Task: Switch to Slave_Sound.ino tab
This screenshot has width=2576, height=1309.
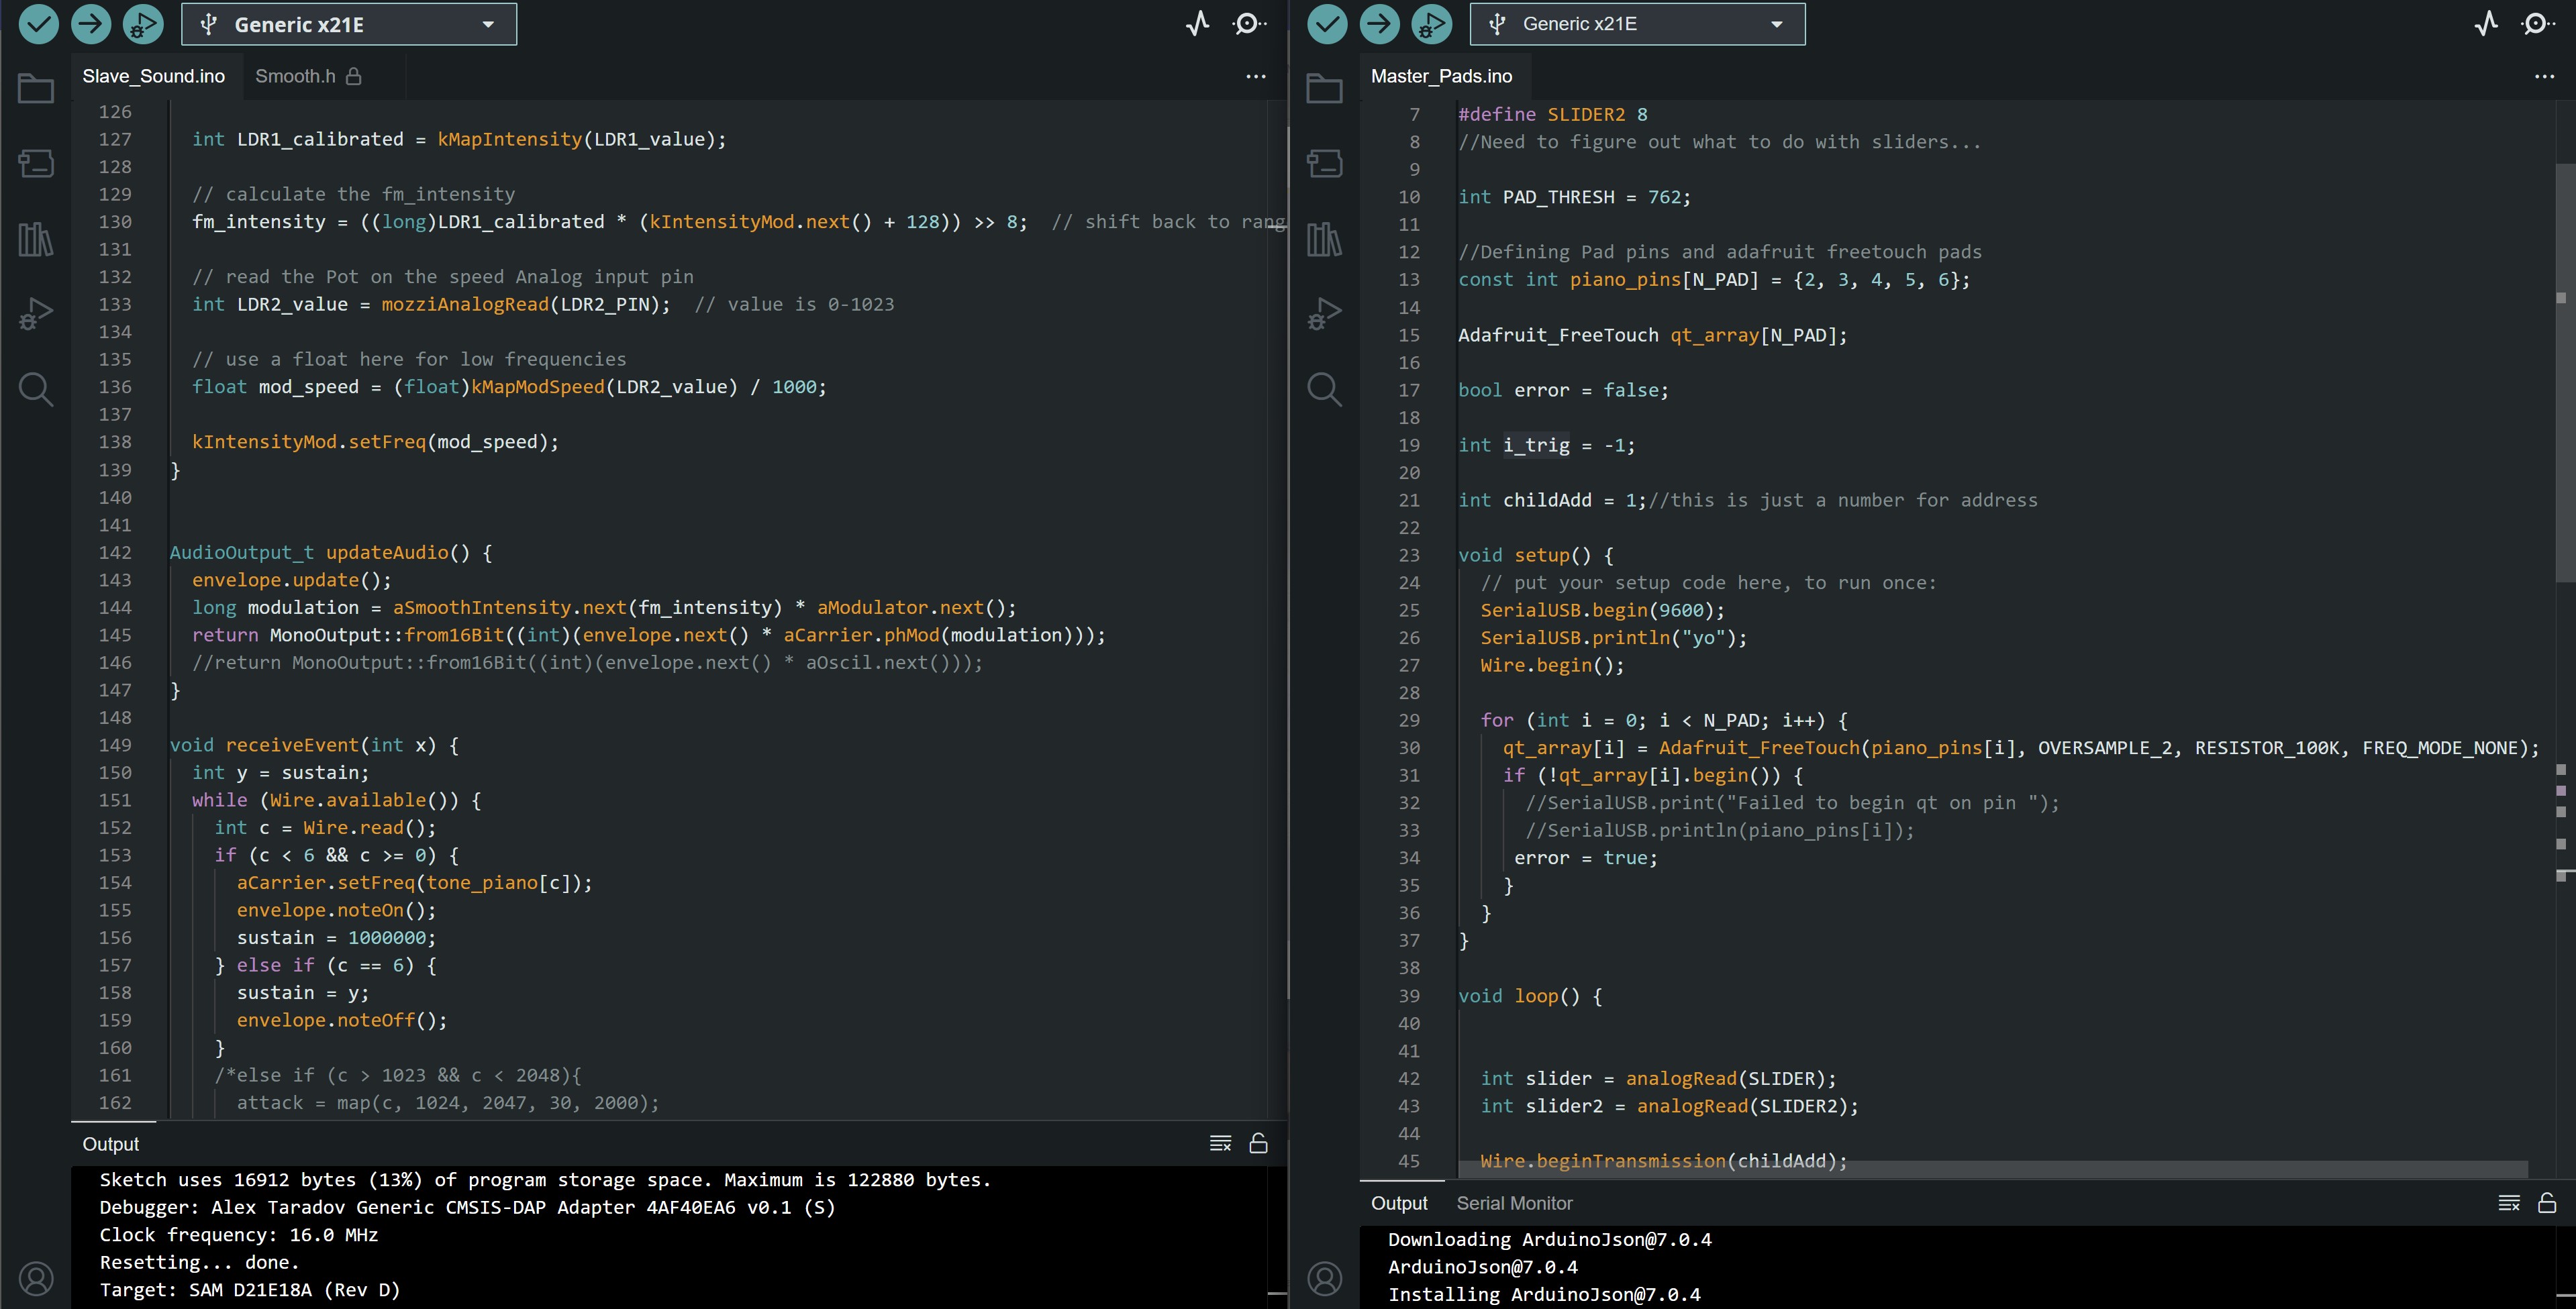Action: pos(154,76)
